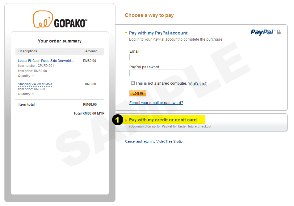Open the What's this? help link
294x206 pixels.
[x=197, y=83]
